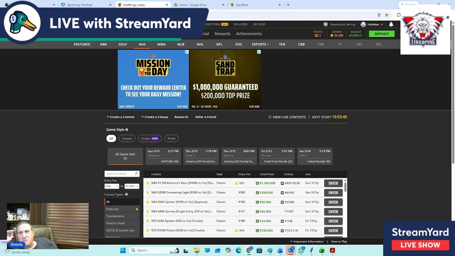
Task: Open the Sand Trap $1,000,000 ad banner
Action: coord(225,79)
